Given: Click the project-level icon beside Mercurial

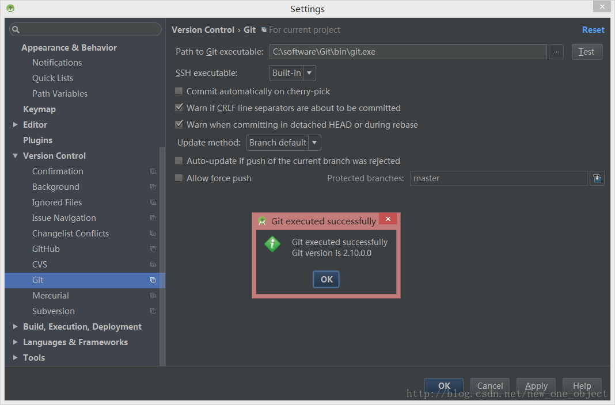Looking at the screenshot, I should tap(153, 296).
